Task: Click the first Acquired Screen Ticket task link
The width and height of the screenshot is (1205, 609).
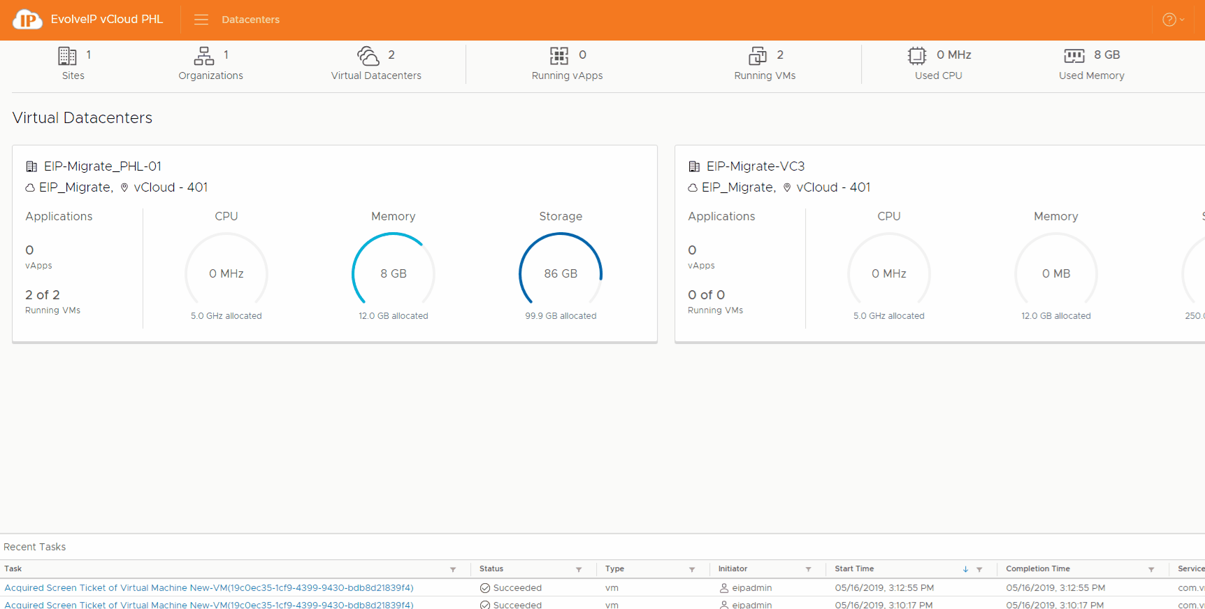Action: 209,588
